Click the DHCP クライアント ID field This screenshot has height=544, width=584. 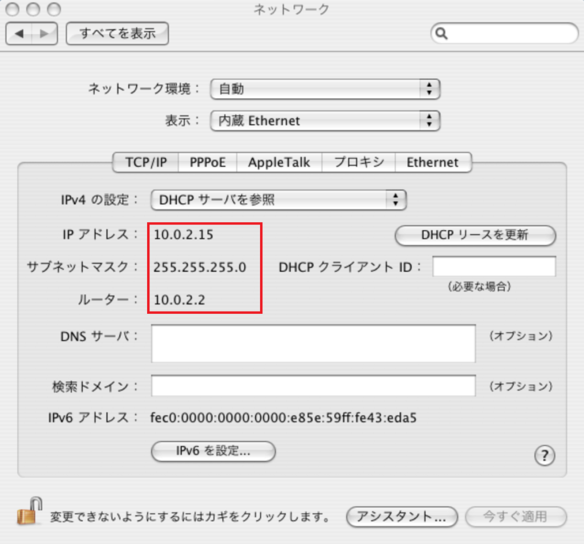(494, 267)
